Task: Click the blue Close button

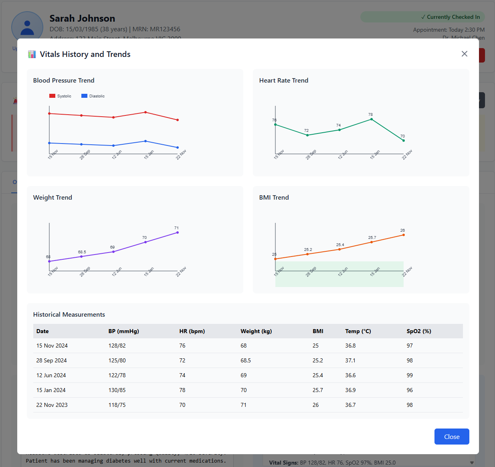Action: (x=451, y=437)
